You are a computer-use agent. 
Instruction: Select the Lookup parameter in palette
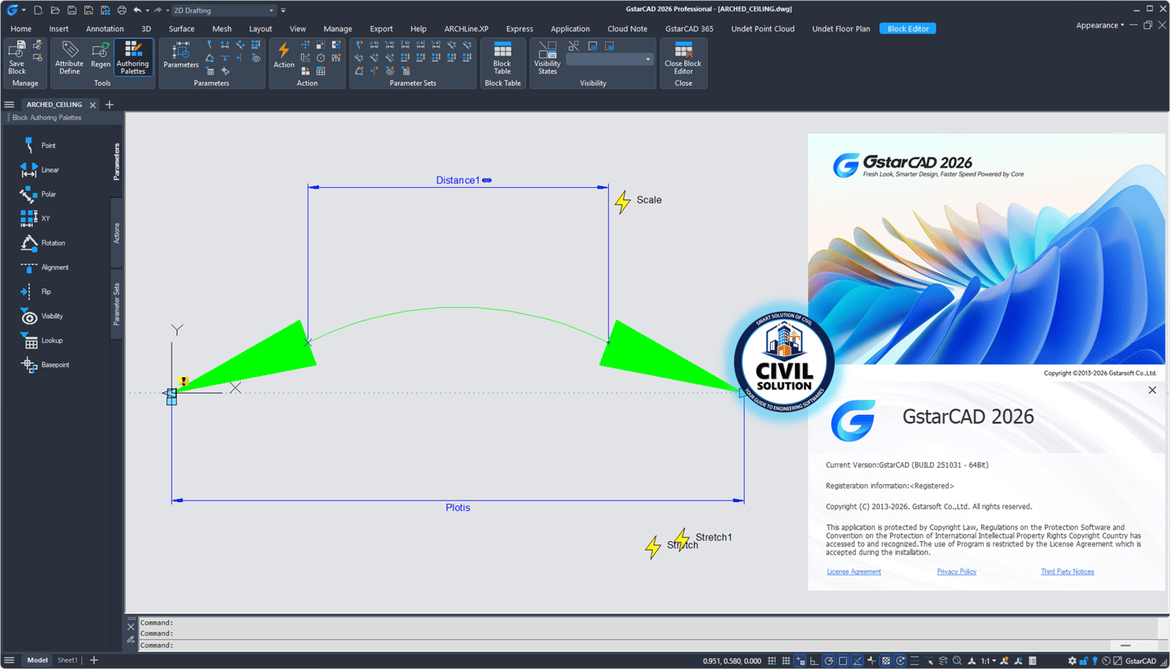42,341
